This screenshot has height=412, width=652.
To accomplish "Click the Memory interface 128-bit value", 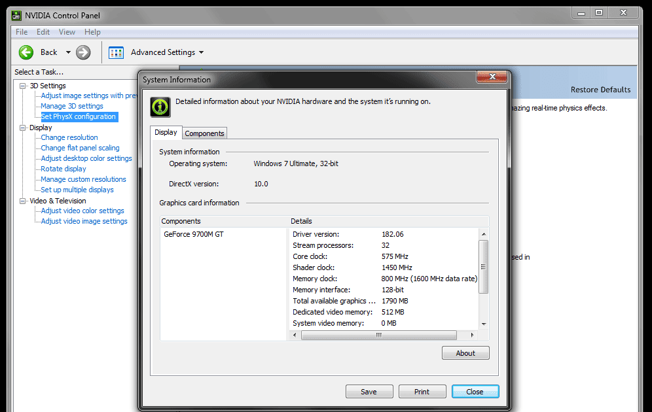I will click(x=393, y=290).
